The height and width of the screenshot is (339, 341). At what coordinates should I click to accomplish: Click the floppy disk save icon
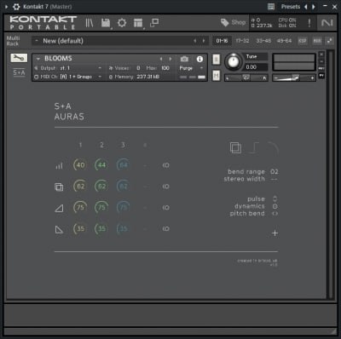[x=106, y=23]
